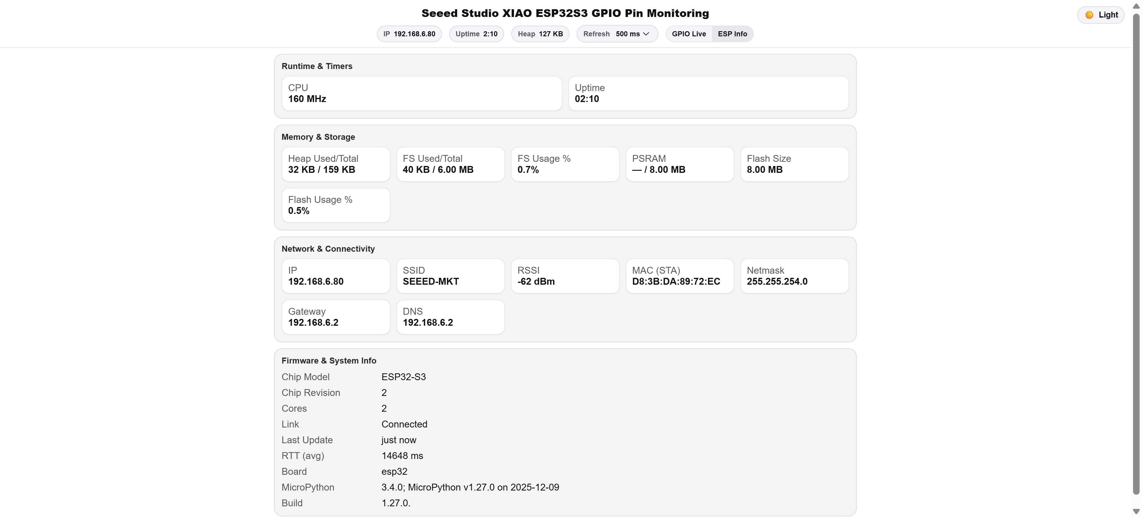Image resolution: width=1142 pixels, height=517 pixels.
Task: Click the RSSI -62 dBm card
Action: (x=565, y=276)
